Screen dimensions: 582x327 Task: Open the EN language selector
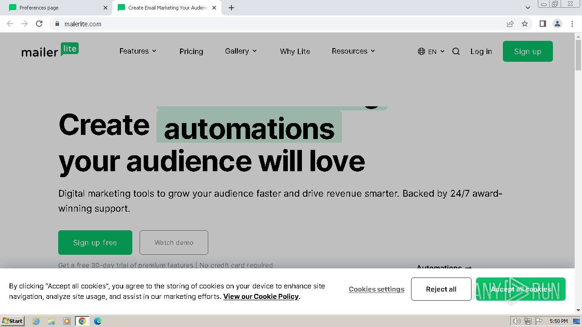431,51
